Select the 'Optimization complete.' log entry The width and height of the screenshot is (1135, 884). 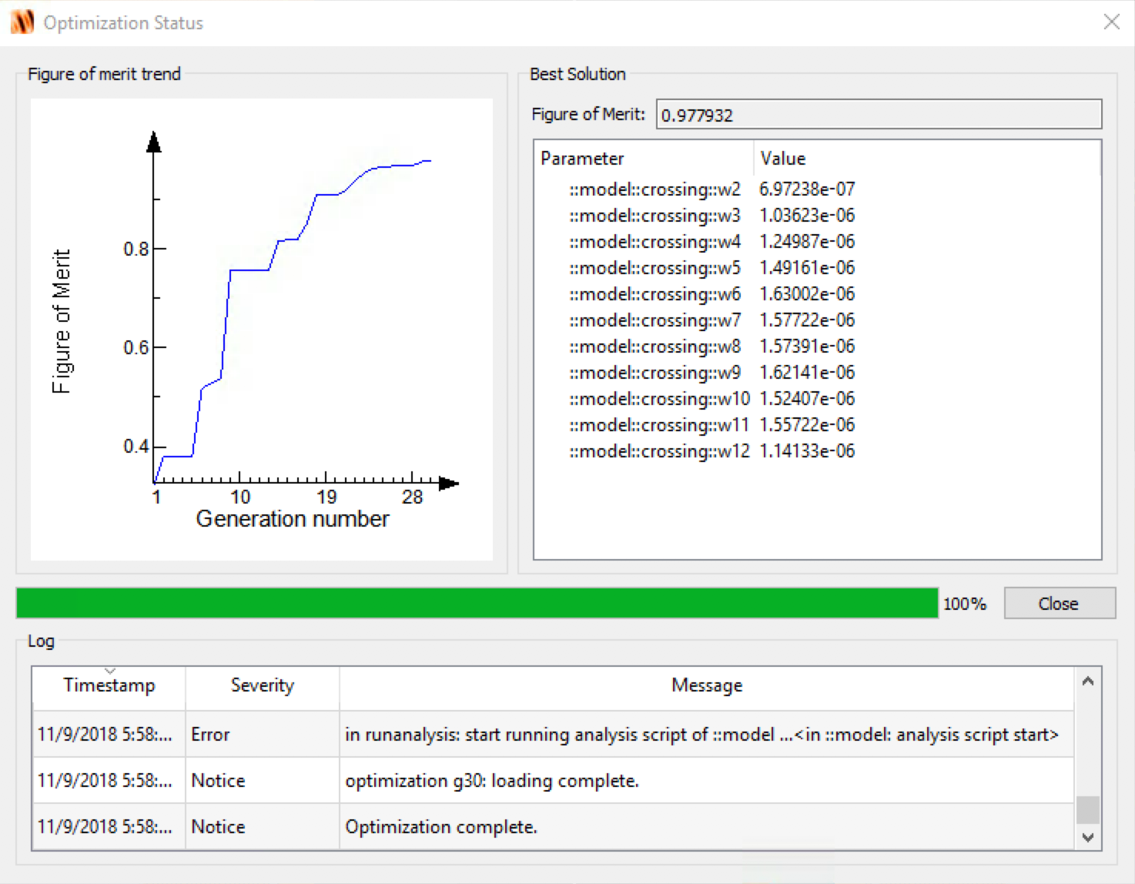551,827
